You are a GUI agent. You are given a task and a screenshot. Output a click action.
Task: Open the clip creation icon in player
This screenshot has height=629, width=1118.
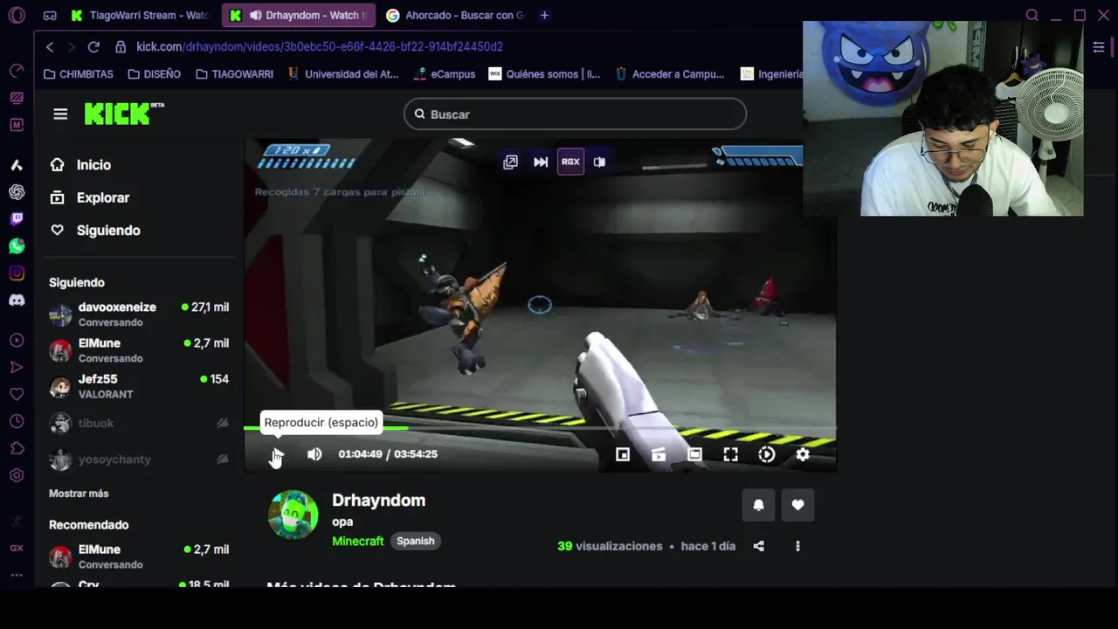(x=659, y=454)
